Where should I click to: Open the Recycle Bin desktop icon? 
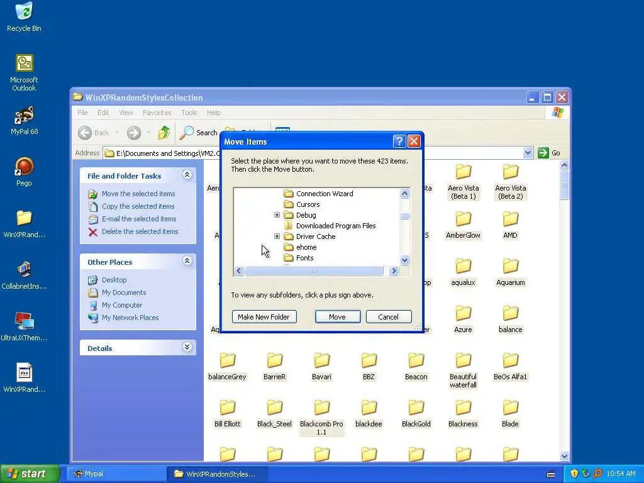(25, 16)
